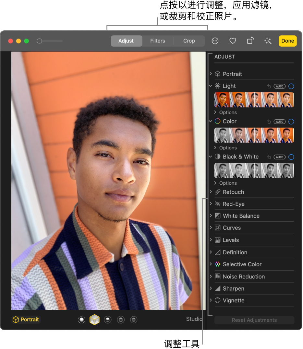The image size is (303, 349).
Task: Click the Color AUTO button
Action: [280, 122]
